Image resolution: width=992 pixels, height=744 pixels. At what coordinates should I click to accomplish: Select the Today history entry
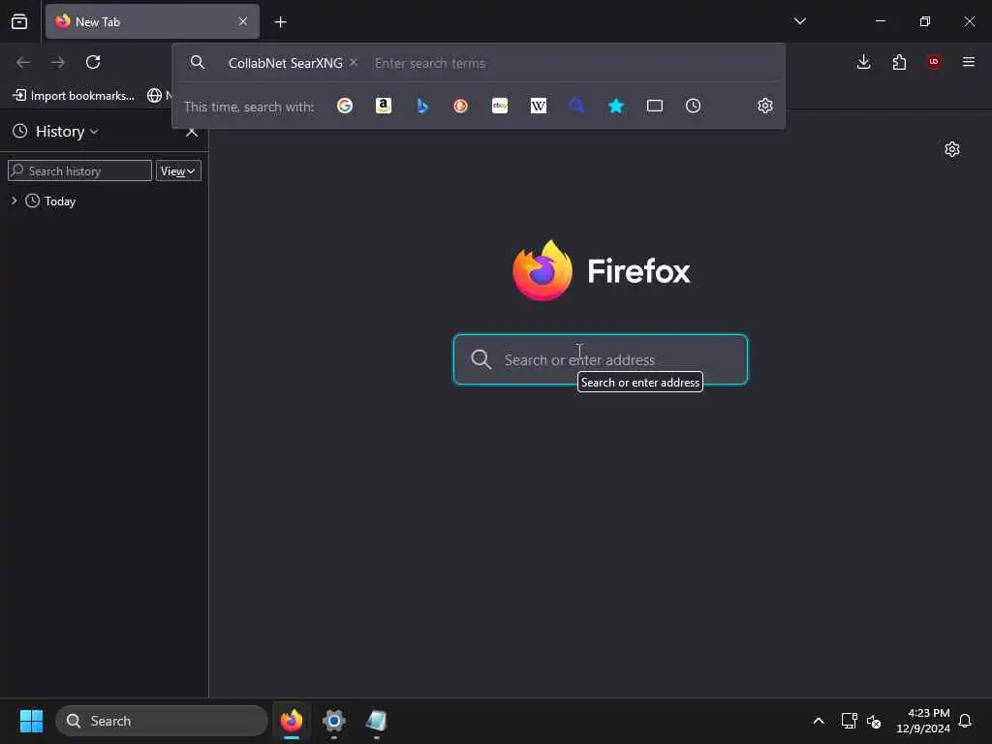(x=60, y=201)
